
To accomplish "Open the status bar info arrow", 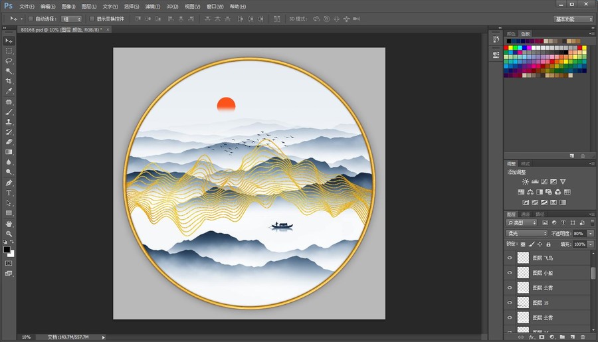I will pos(104,337).
